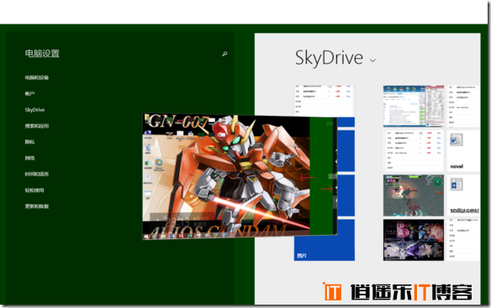Open the 帐户 settings category
The width and height of the screenshot is (491, 308).
click(29, 93)
